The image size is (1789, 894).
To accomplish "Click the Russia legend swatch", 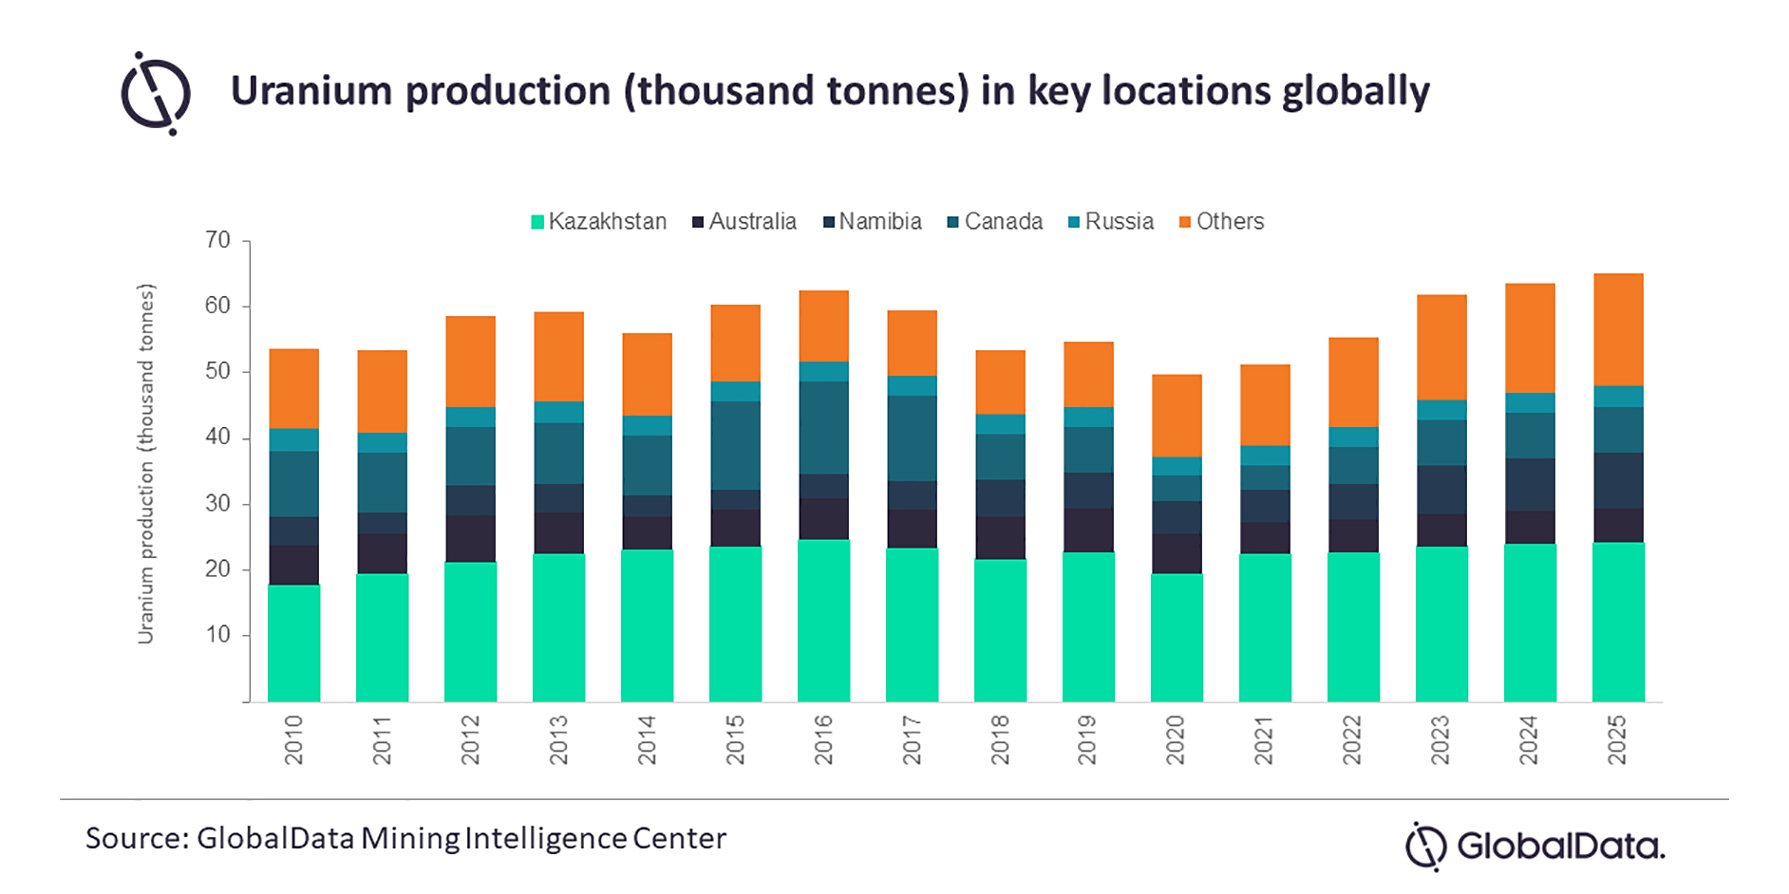I will click(1074, 222).
